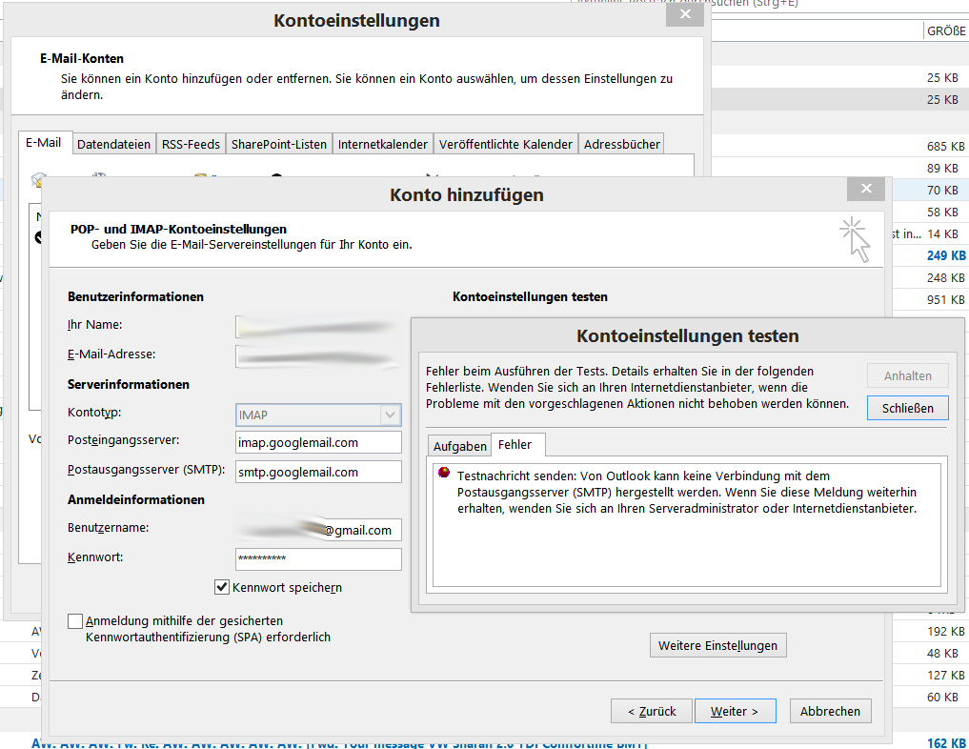This screenshot has height=749, width=969.
Task: Click the Schließen button
Action: click(907, 408)
